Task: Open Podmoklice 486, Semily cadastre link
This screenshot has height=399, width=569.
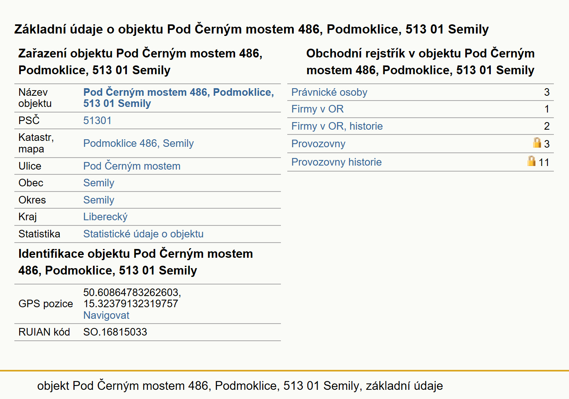Action: pyautogui.click(x=138, y=143)
